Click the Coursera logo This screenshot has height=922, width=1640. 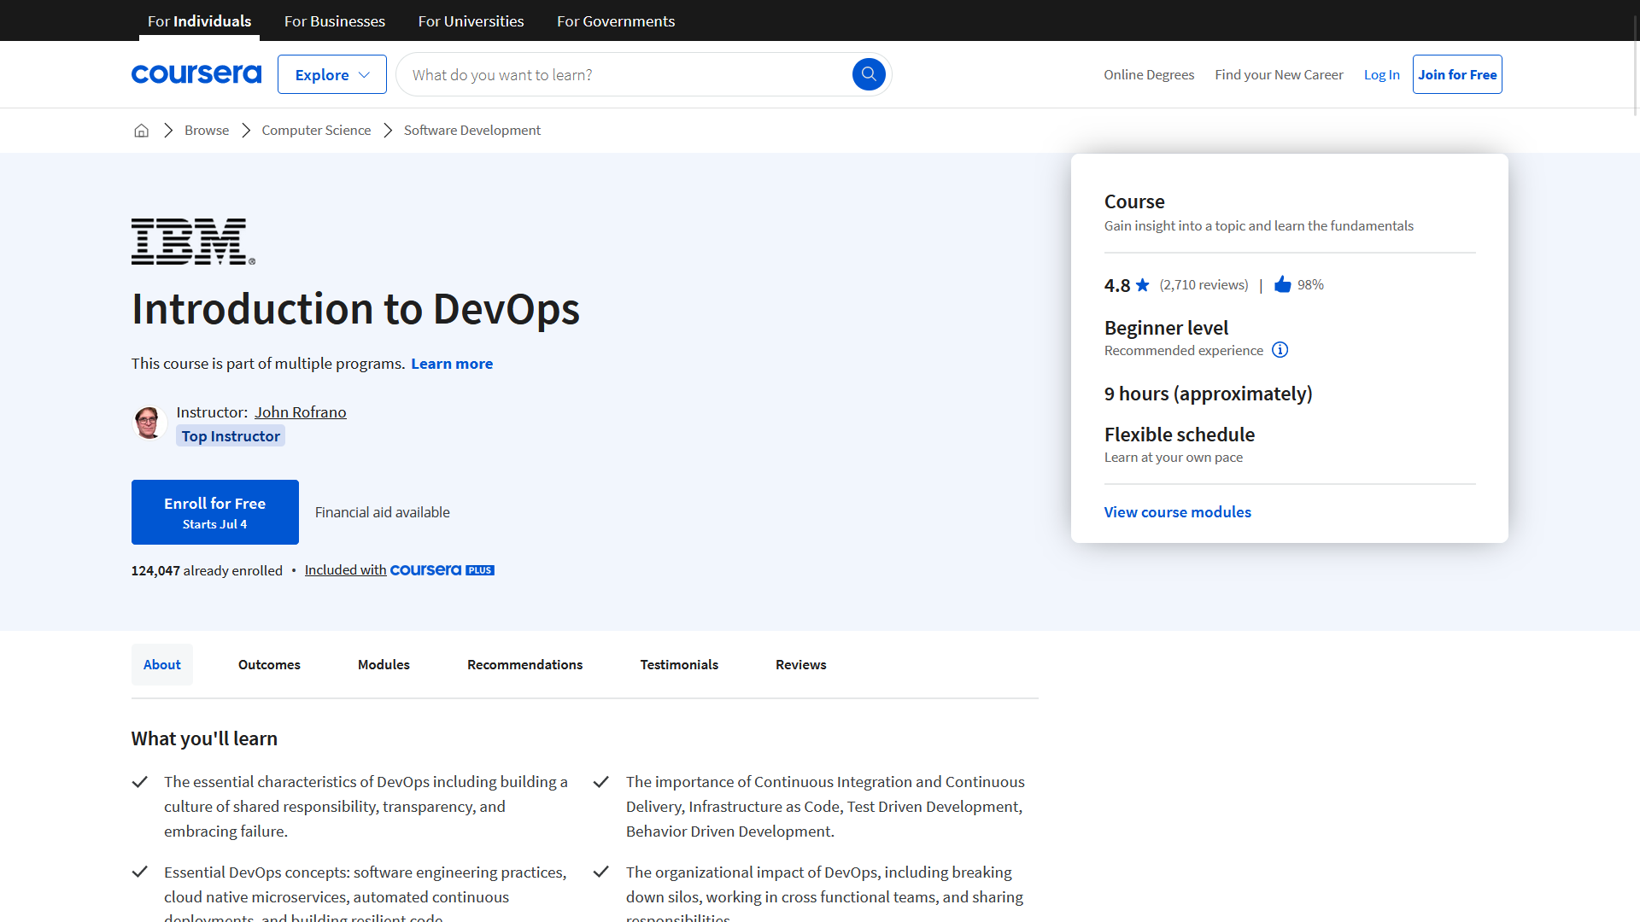click(196, 74)
